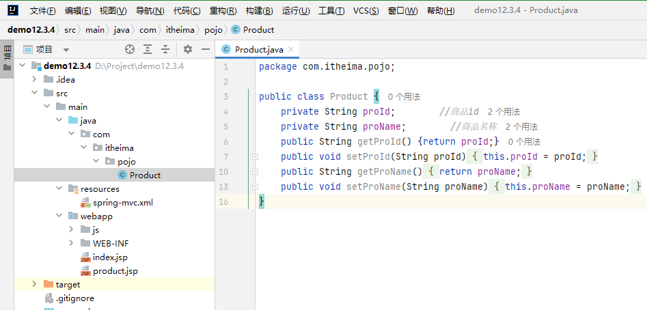The height and width of the screenshot is (310, 647).
Task: Expand the WEB-INF folder
Action: (72, 243)
